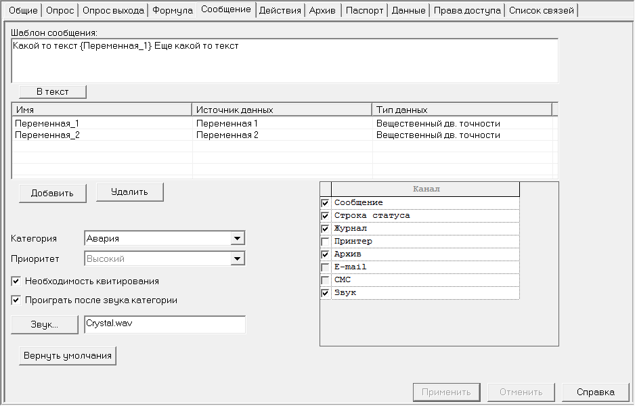Enable the СМС channel checkbox
Screen dimensions: 635x406
click(x=325, y=280)
